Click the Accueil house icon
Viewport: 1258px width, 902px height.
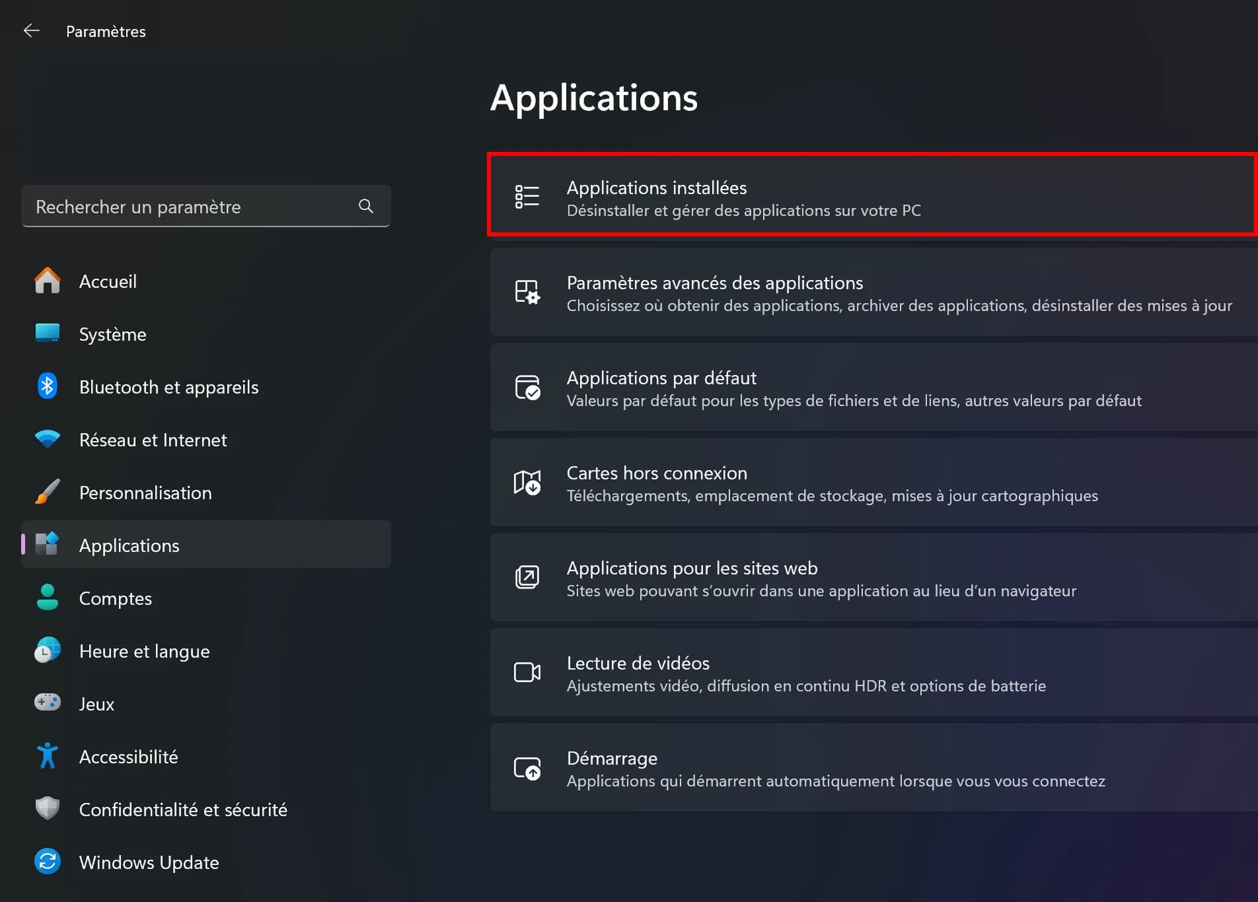[47, 281]
